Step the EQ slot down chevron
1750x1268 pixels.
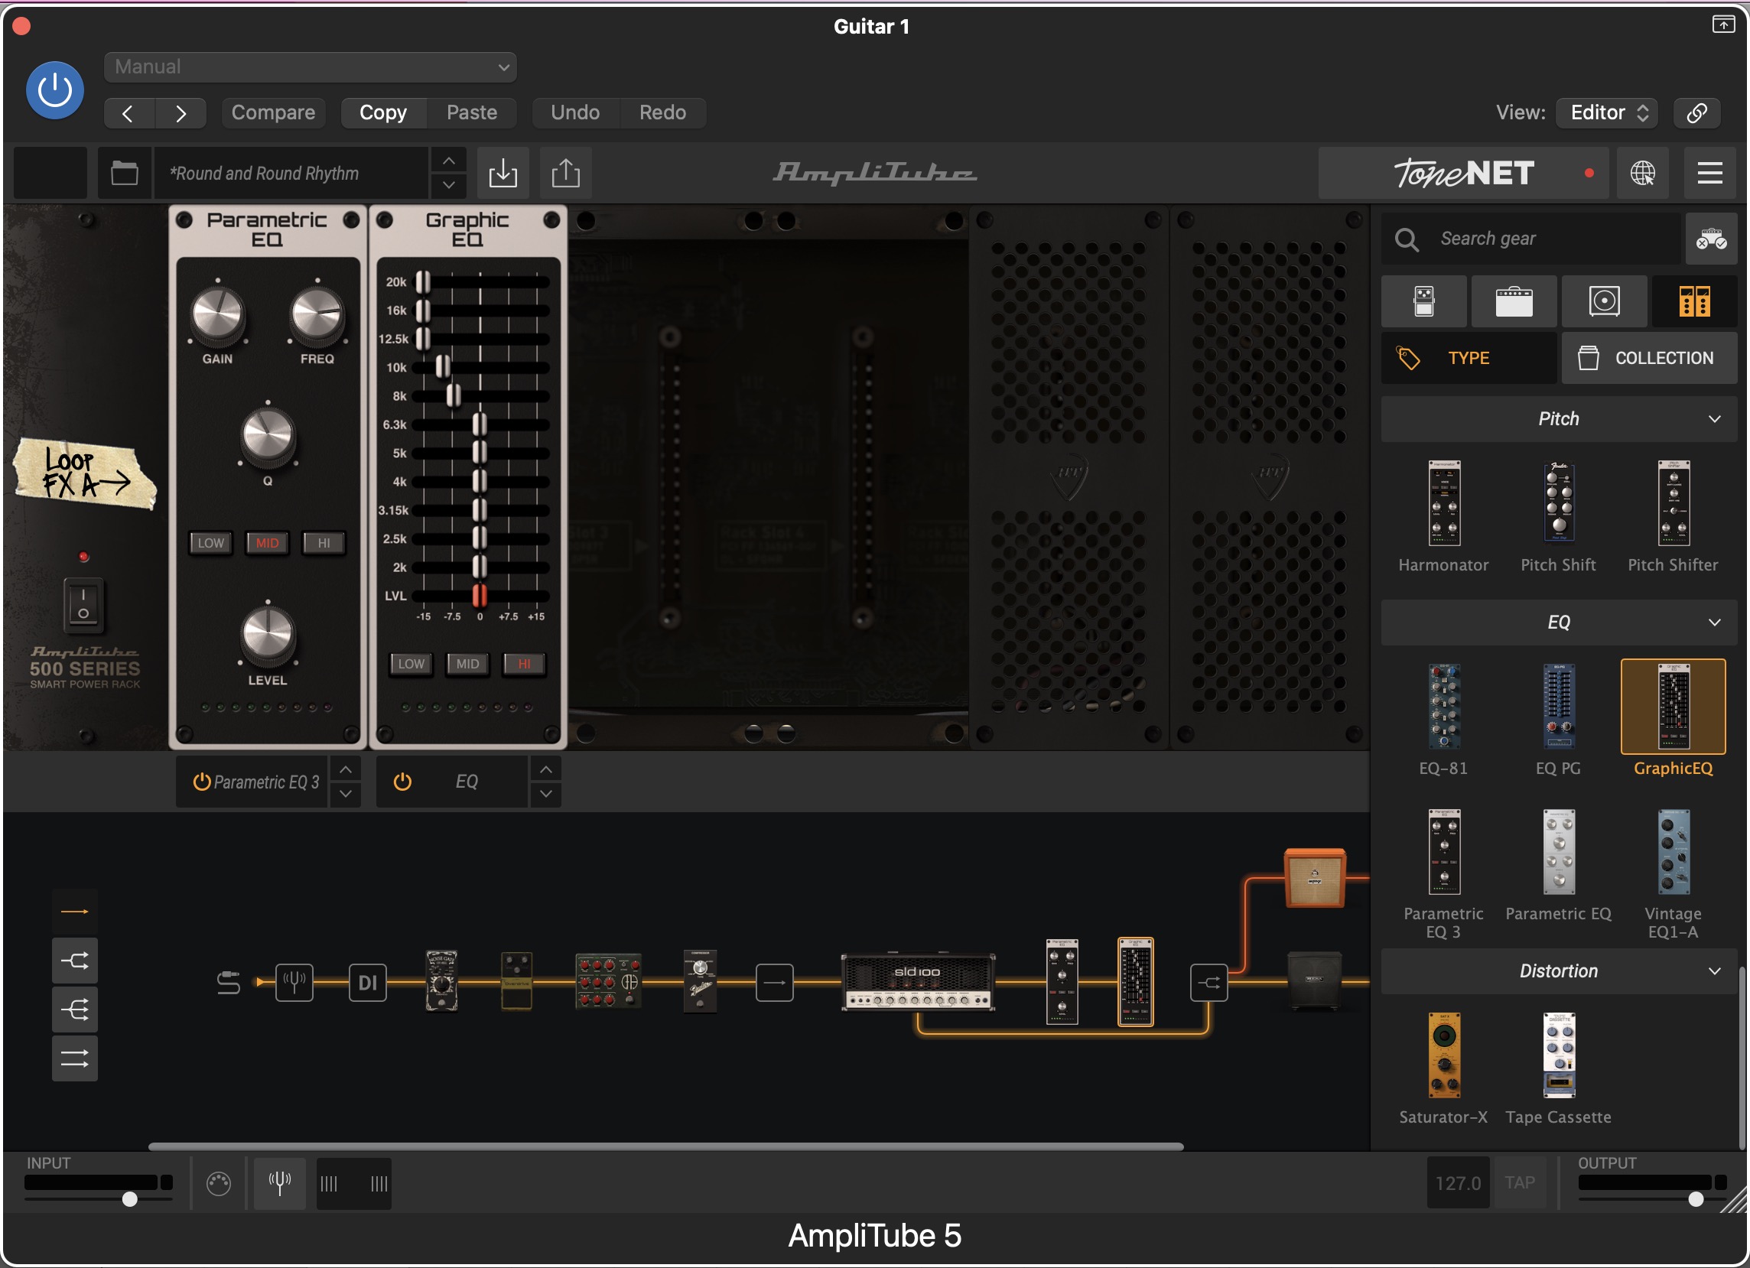(545, 795)
